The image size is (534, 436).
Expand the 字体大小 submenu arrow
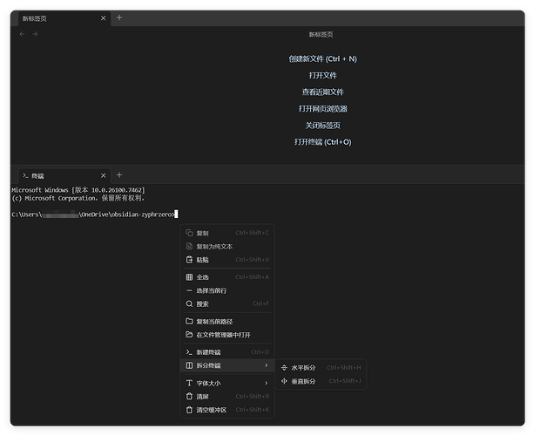(x=266, y=383)
